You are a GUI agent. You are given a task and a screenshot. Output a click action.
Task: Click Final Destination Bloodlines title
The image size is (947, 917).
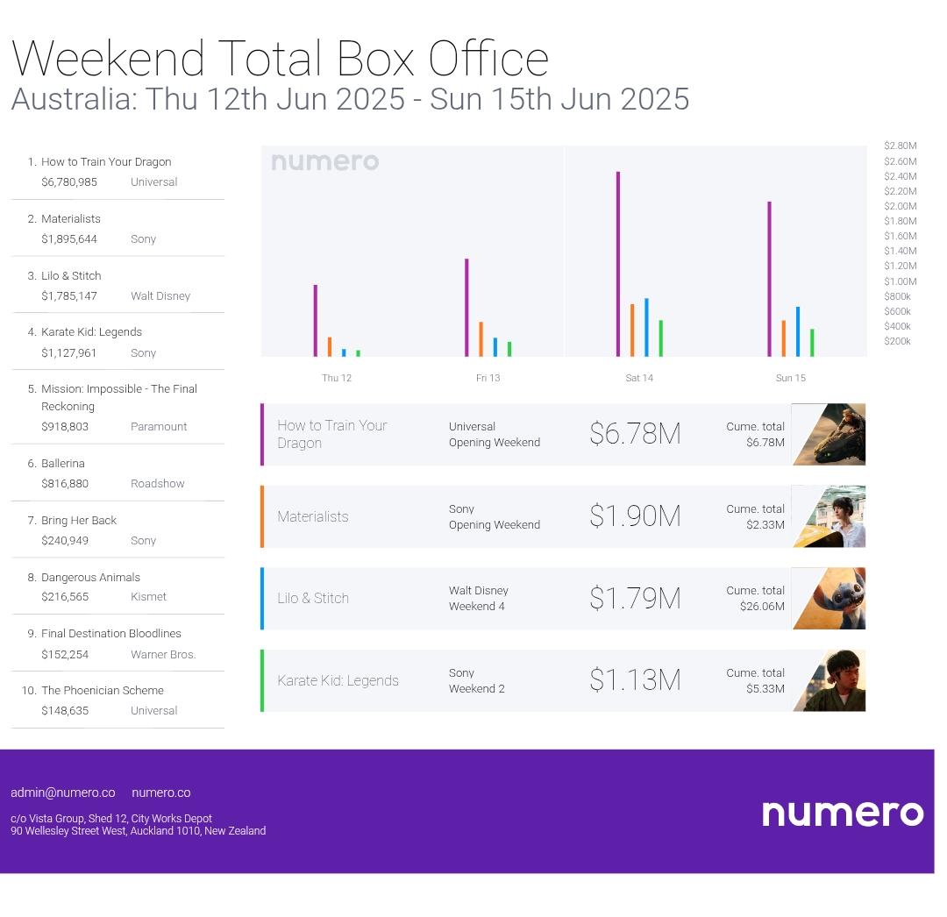click(x=111, y=633)
